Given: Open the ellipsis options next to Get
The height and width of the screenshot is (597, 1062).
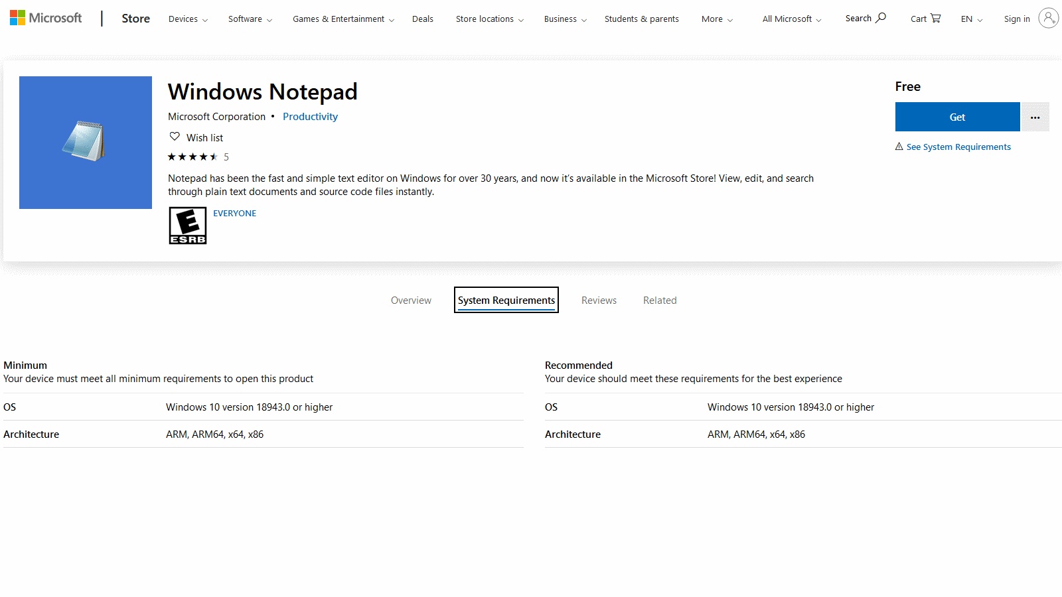Looking at the screenshot, I should 1035,117.
